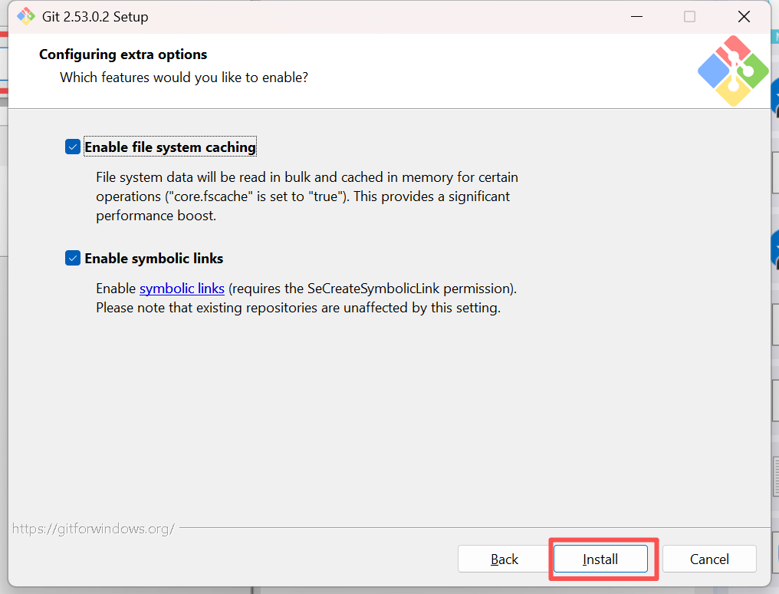Click the Enable symbolic links label
The height and width of the screenshot is (594, 779).
tap(154, 259)
